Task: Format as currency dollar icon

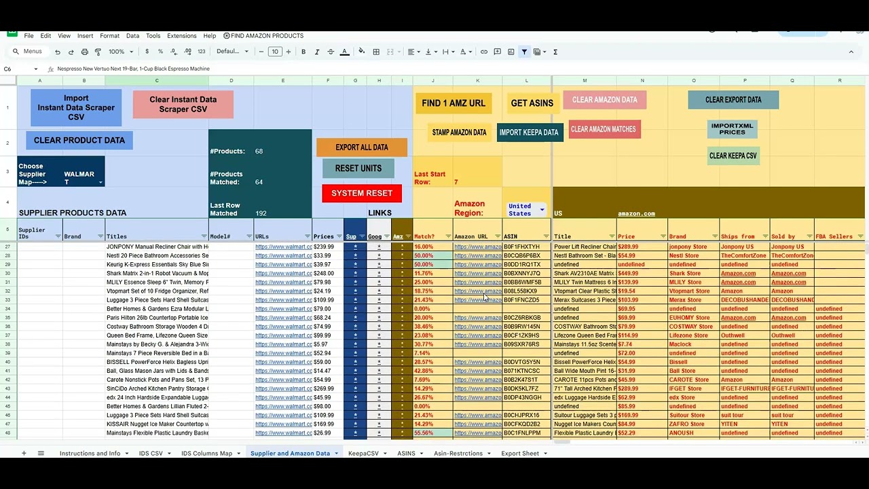Action: point(147,52)
